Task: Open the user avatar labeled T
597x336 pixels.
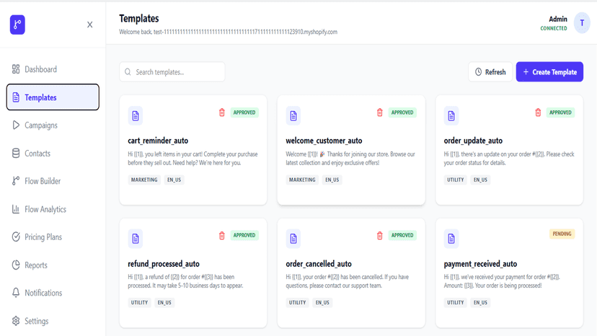Action: [x=582, y=23]
